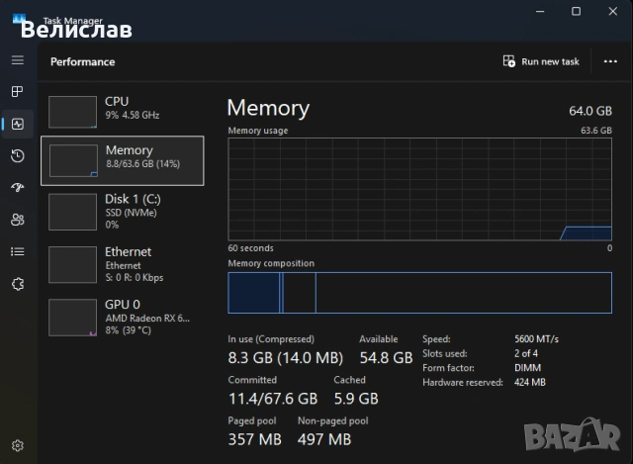Open Task Manager Settings gear
Screen dimensions: 633x464
(x=17, y=446)
